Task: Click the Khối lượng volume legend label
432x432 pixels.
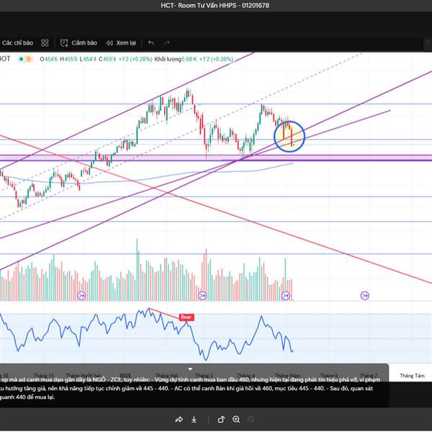Action: click(x=168, y=59)
